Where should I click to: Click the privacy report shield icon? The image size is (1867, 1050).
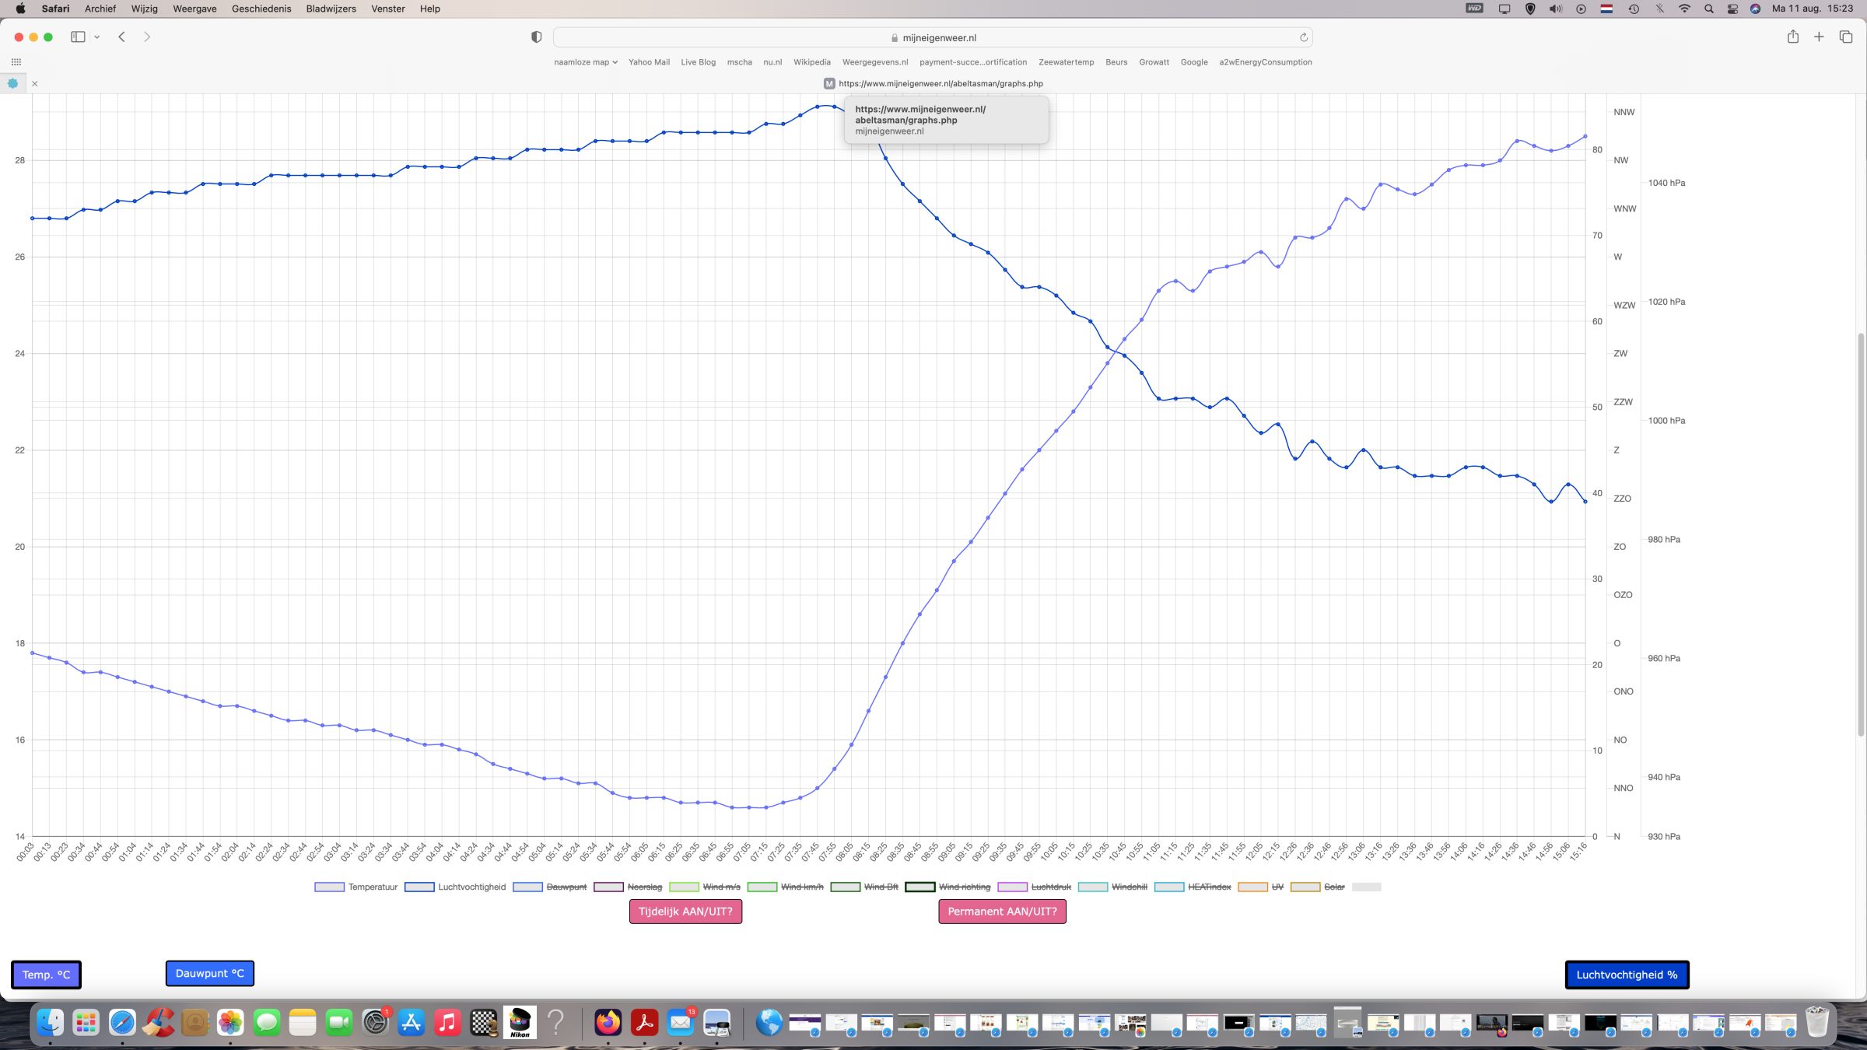[536, 37]
